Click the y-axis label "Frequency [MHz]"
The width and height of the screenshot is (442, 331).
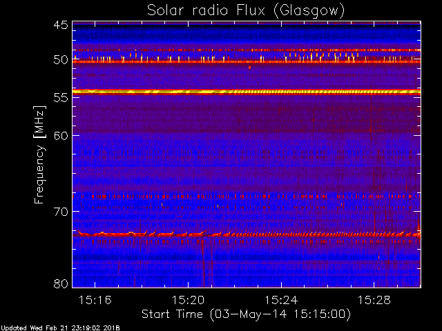pyautogui.click(x=39, y=154)
